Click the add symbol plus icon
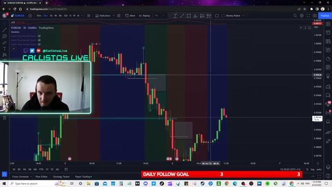 (30, 16)
